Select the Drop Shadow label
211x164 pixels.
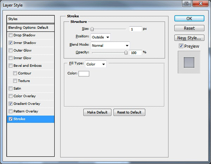[x=24, y=35]
